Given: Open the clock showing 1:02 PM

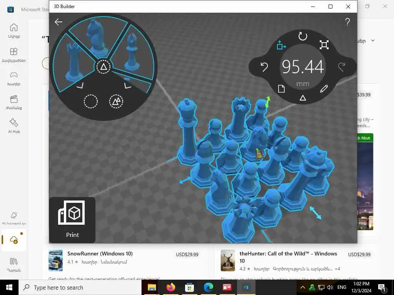Looking at the screenshot, I should (361, 287).
